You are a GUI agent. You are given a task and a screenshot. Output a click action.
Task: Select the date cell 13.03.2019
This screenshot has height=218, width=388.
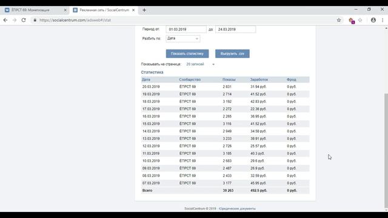click(151, 139)
